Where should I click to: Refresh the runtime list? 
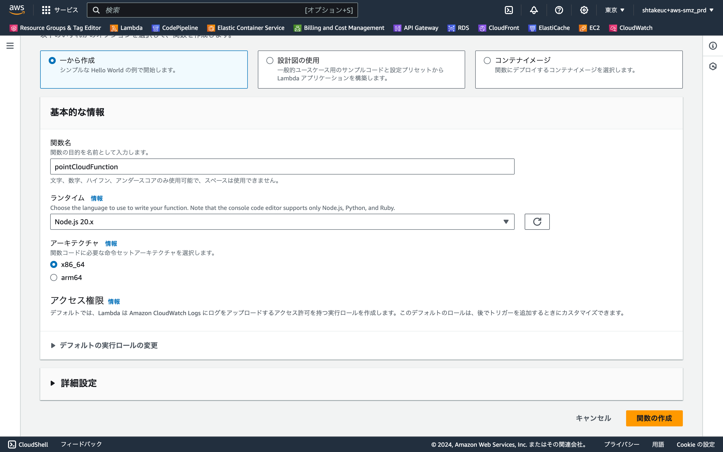(536, 221)
